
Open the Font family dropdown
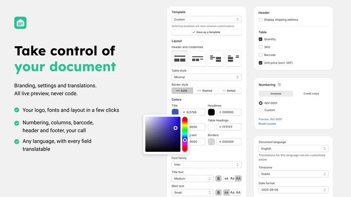206,165
